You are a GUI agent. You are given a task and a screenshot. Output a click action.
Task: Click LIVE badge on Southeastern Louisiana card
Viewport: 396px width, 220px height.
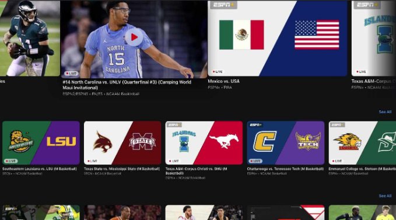point(10,161)
